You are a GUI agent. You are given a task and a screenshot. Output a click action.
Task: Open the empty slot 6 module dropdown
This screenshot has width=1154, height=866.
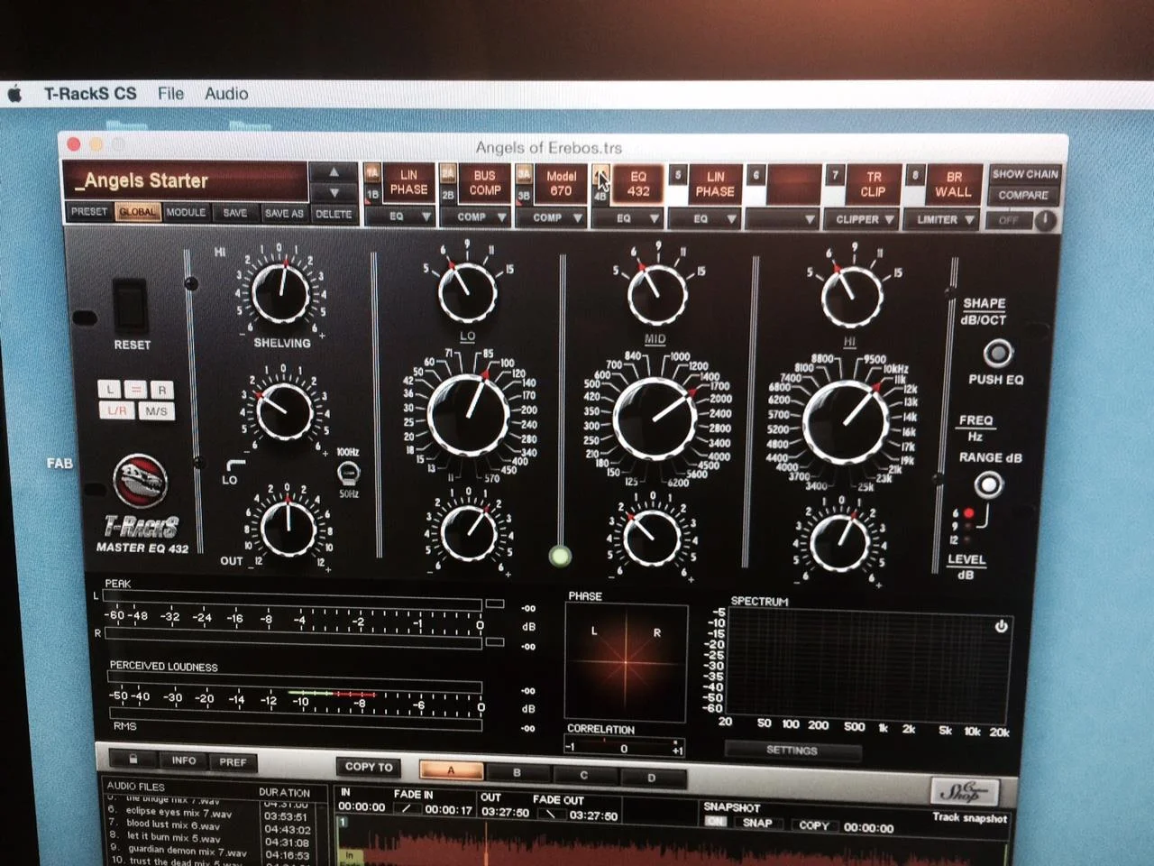pyautogui.click(x=783, y=219)
